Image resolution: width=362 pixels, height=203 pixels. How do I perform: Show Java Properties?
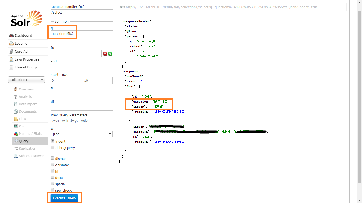(x=27, y=59)
